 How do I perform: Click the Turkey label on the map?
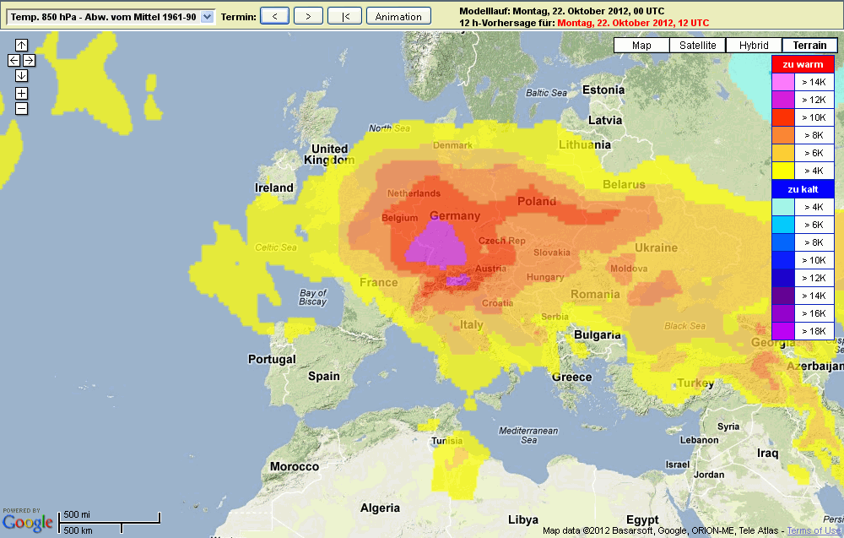695,383
